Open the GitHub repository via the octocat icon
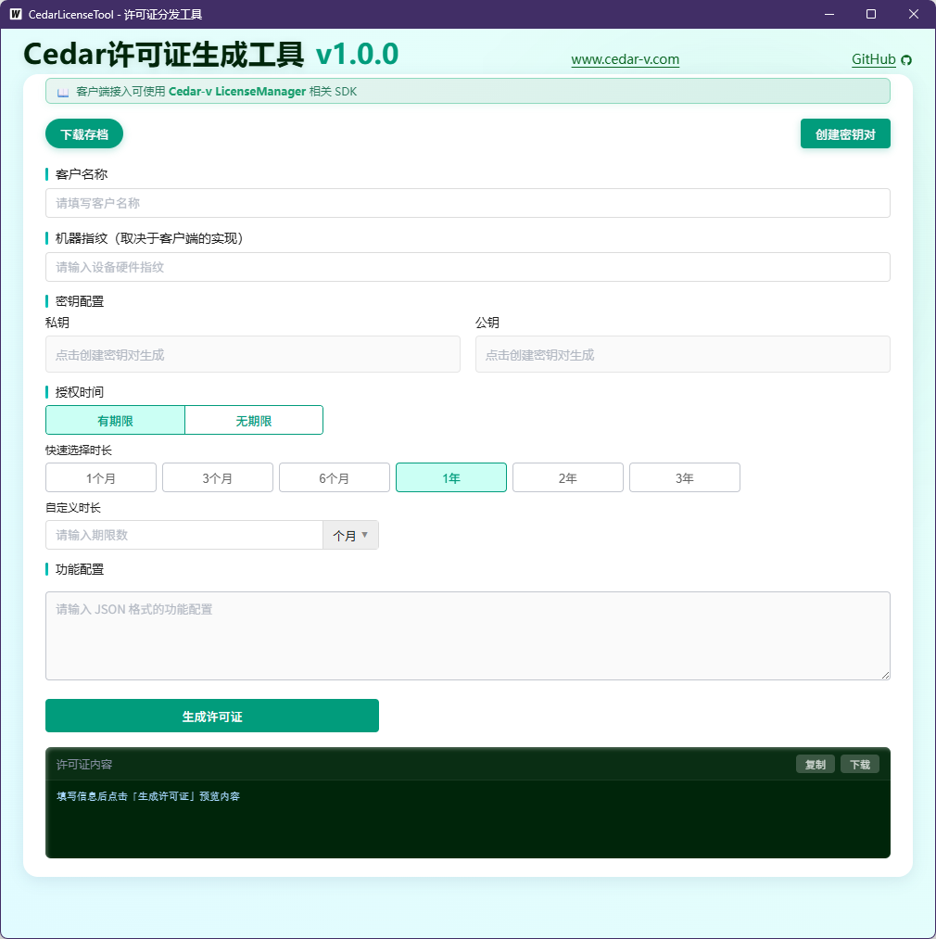The width and height of the screenshot is (936, 939). click(904, 59)
